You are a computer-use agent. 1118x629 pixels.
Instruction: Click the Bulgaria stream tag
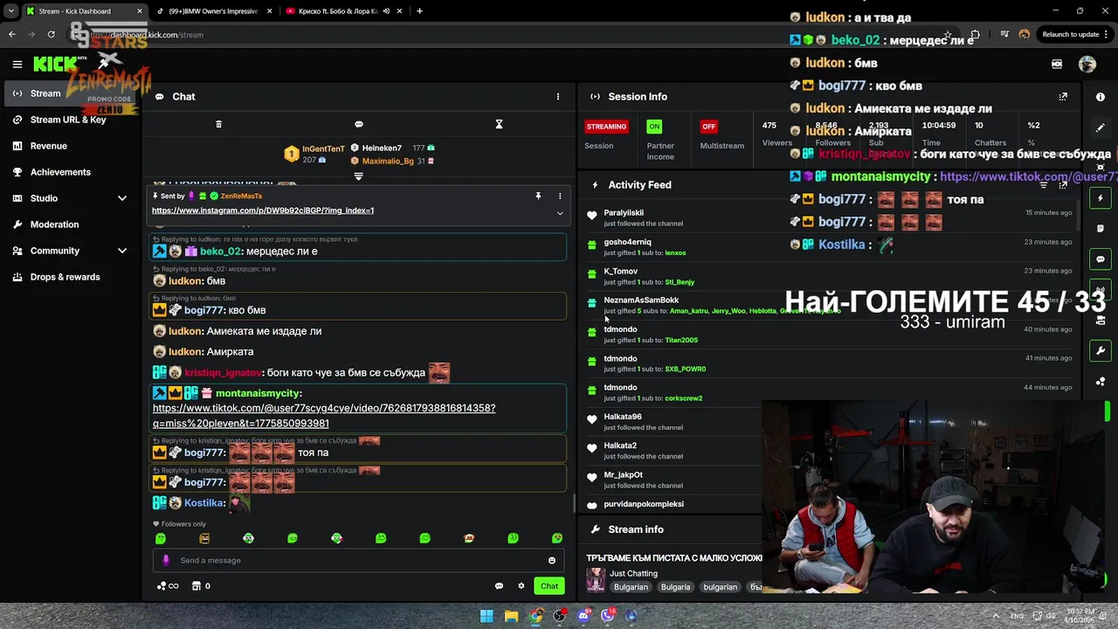tap(675, 587)
